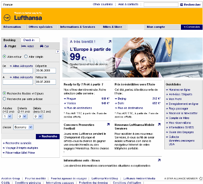This screenshot has height=184, width=203.
Task: Open Plus de destinations under Asie offers
Action: 129,108
